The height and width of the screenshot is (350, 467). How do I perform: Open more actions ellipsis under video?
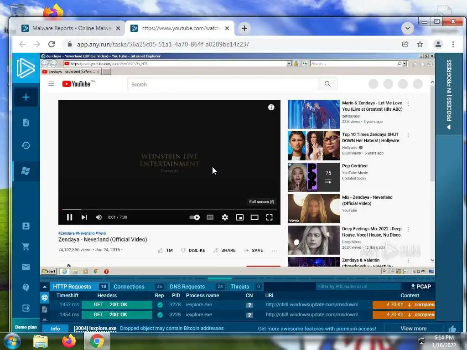274,251
